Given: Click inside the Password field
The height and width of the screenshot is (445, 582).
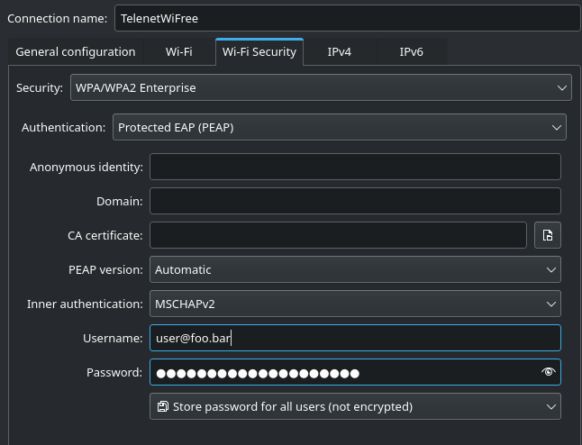Looking at the screenshot, I should 342,372.
